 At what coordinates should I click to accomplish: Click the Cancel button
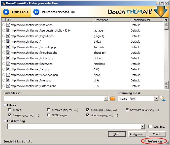pos(157,134)
